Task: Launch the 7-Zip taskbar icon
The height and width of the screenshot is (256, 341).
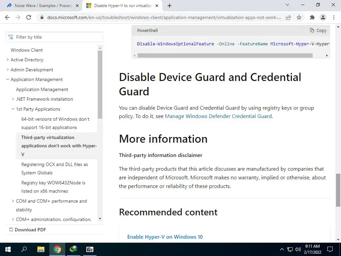Action: pos(90,249)
